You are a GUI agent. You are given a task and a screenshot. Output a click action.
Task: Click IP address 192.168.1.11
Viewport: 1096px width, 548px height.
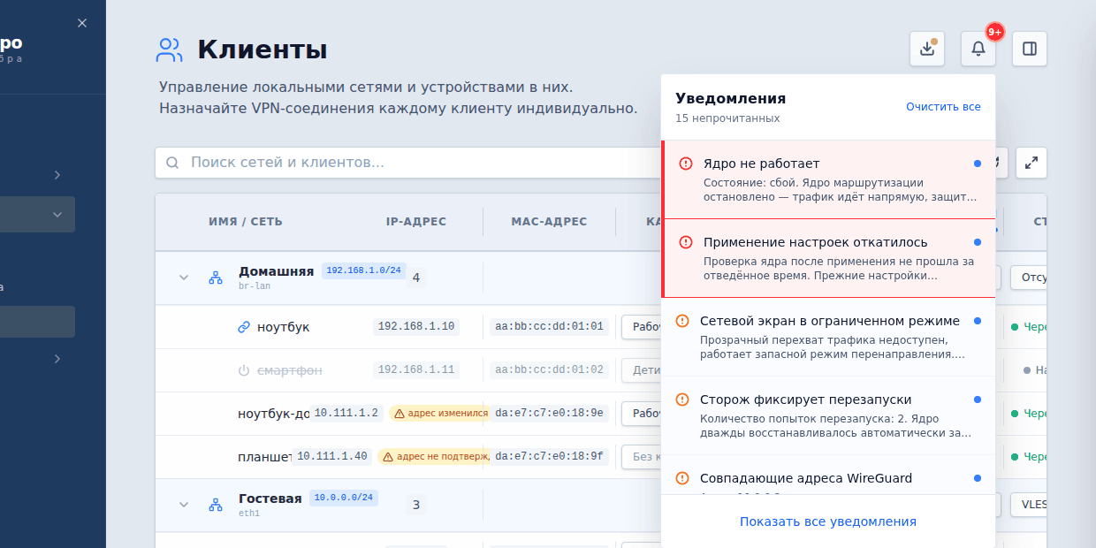click(416, 370)
